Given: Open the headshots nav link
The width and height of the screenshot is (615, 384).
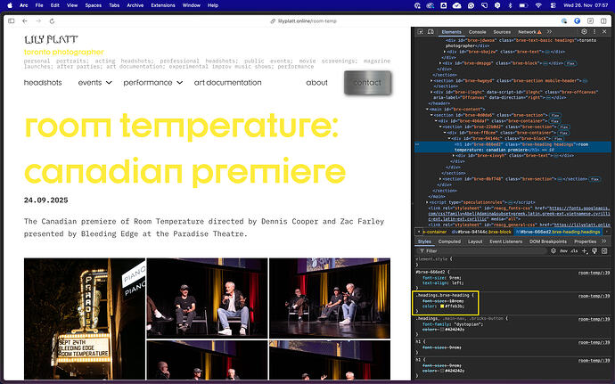Looking at the screenshot, I should [x=43, y=82].
